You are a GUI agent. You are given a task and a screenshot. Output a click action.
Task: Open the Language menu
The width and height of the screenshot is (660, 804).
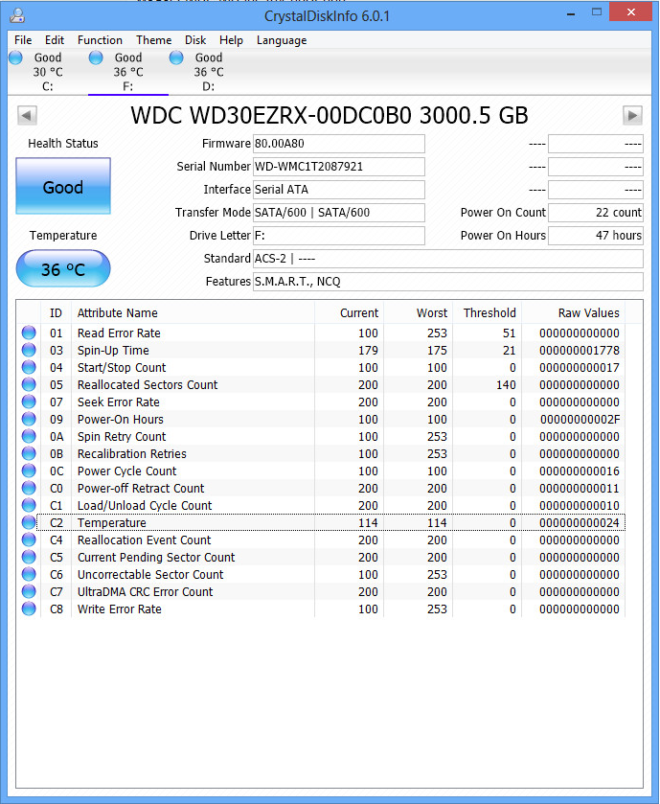pos(282,40)
